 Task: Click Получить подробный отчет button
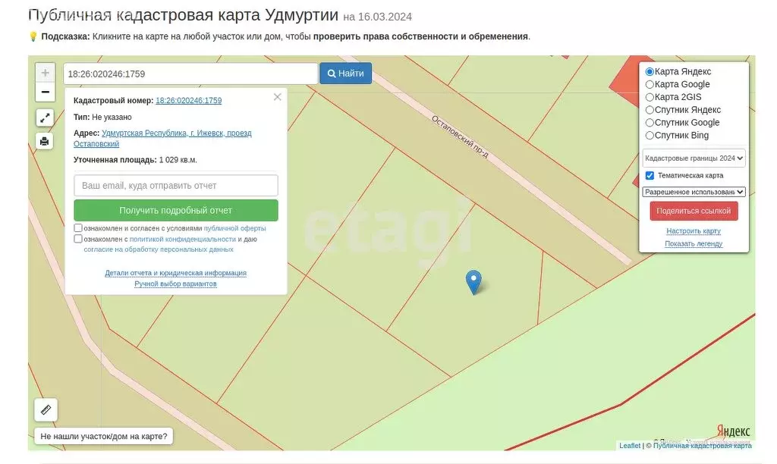[x=176, y=211]
